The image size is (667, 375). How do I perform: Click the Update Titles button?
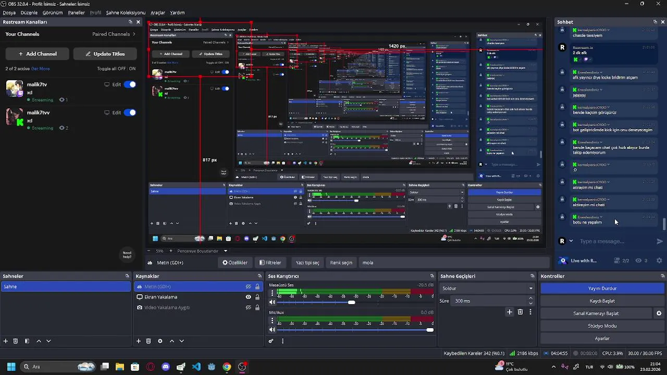click(x=105, y=54)
